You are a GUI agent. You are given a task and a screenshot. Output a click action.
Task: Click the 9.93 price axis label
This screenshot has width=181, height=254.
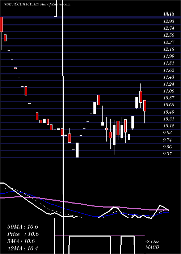point(167,133)
